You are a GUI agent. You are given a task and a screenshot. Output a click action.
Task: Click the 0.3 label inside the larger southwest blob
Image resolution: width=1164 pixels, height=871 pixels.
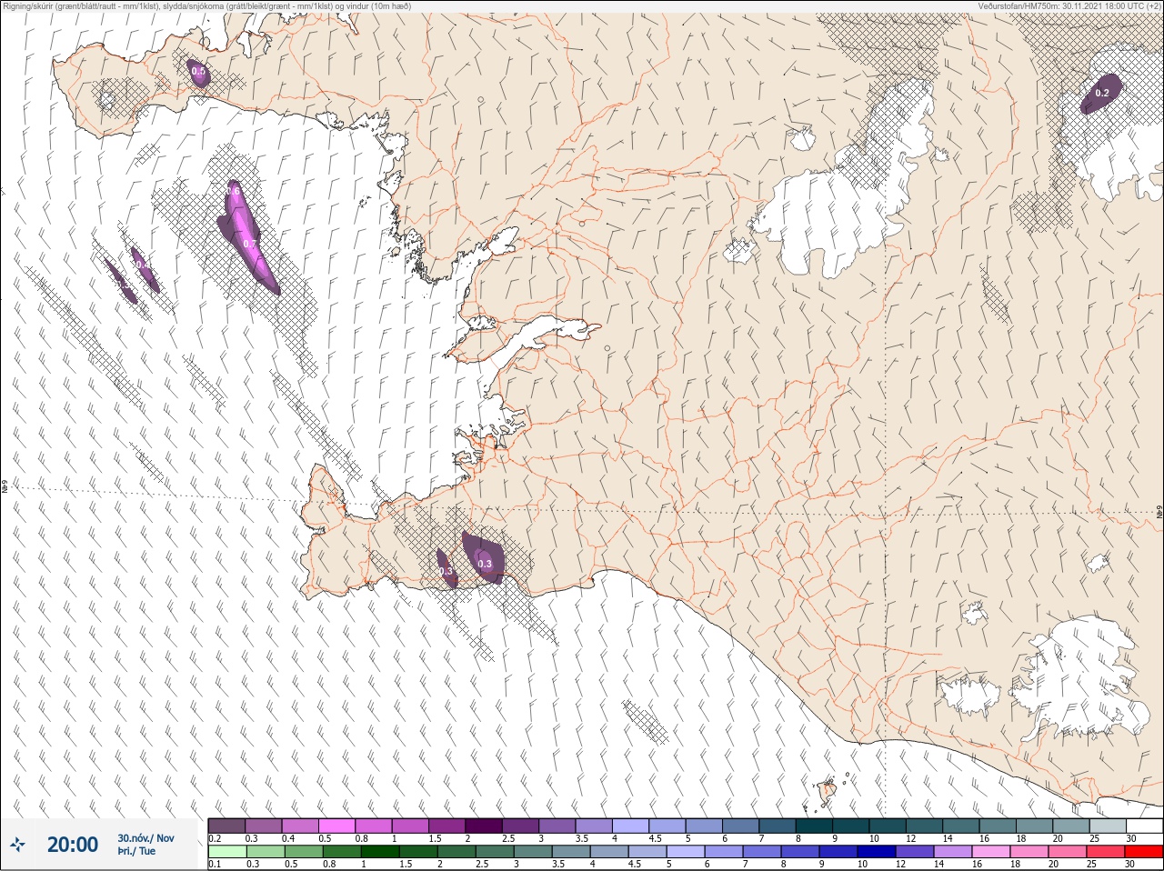coord(485,564)
